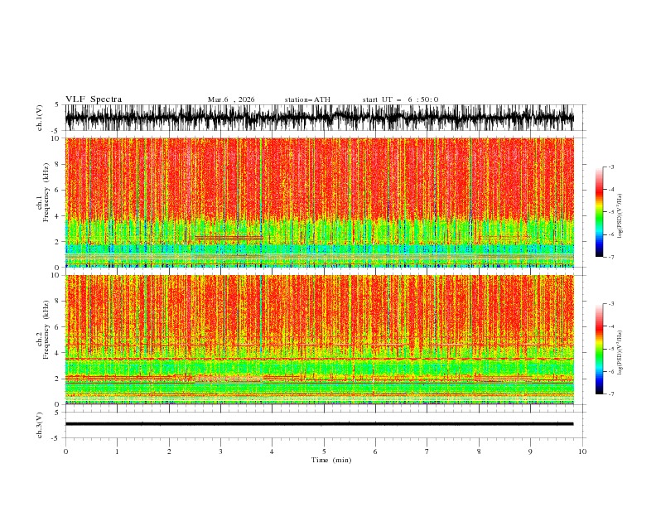Select the "station=ATH" header label
The image size is (656, 507).
click(x=307, y=99)
